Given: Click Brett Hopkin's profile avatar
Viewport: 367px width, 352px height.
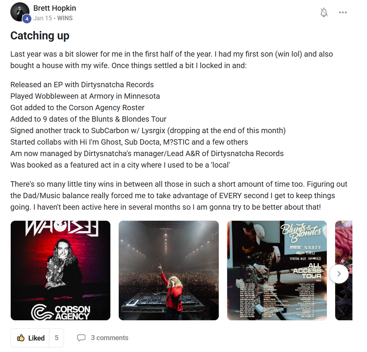Looking at the screenshot, I should [20, 12].
